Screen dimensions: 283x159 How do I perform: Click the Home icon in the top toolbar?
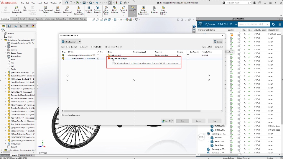(x=67, y=3)
